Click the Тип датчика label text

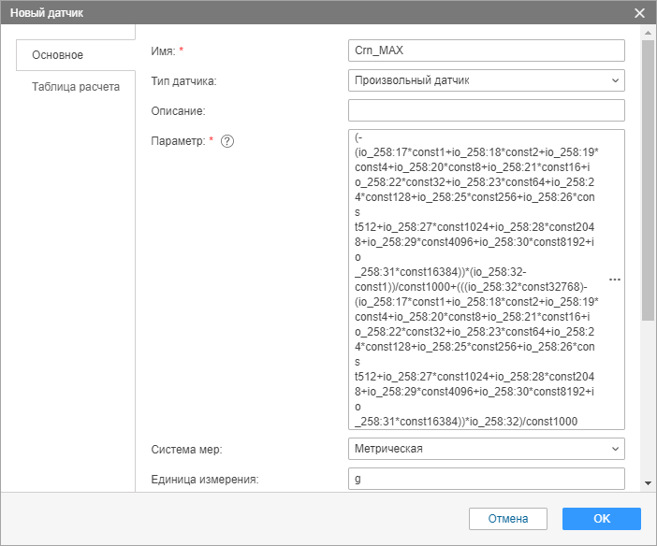click(183, 81)
